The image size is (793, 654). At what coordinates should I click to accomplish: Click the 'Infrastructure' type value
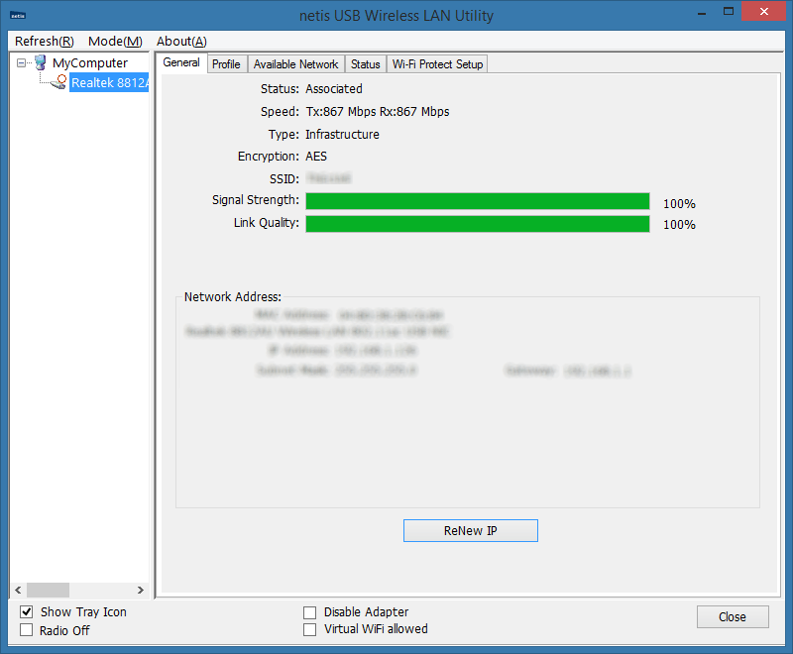click(342, 135)
